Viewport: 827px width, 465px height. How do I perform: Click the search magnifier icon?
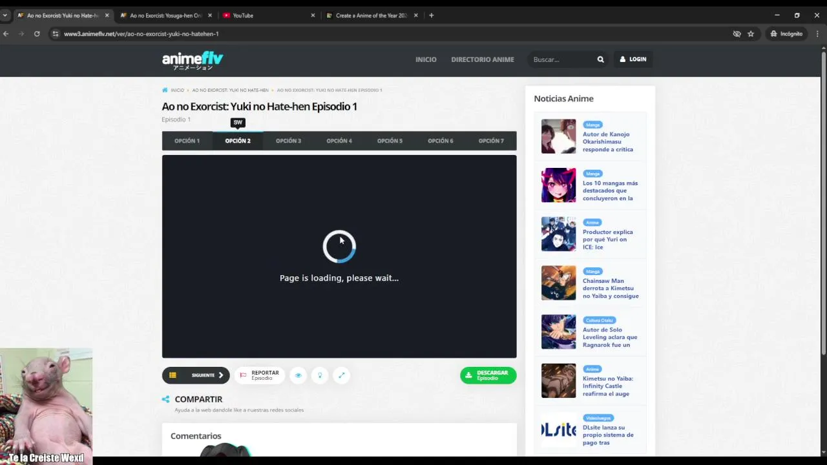[600, 59]
